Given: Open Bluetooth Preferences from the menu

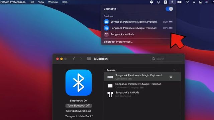Looking at the screenshot, I should pos(118,42).
